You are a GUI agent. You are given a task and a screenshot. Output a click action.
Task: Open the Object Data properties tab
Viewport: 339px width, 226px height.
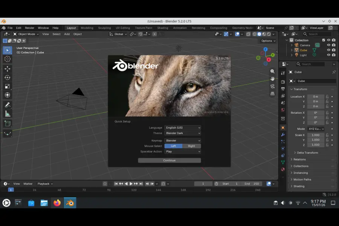(283, 162)
